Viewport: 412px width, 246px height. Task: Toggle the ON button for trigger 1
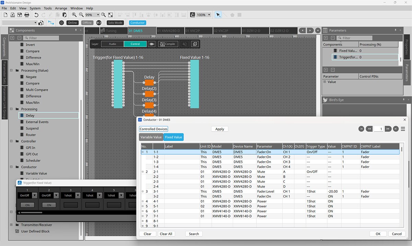pos(27,205)
